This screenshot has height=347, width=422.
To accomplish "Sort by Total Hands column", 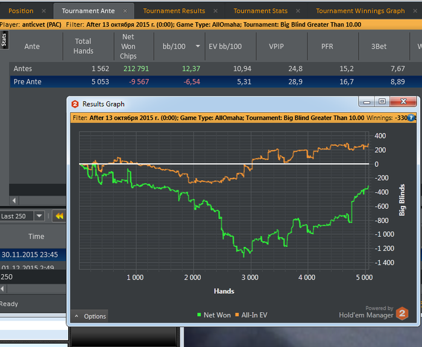I will pyautogui.click(x=83, y=46).
